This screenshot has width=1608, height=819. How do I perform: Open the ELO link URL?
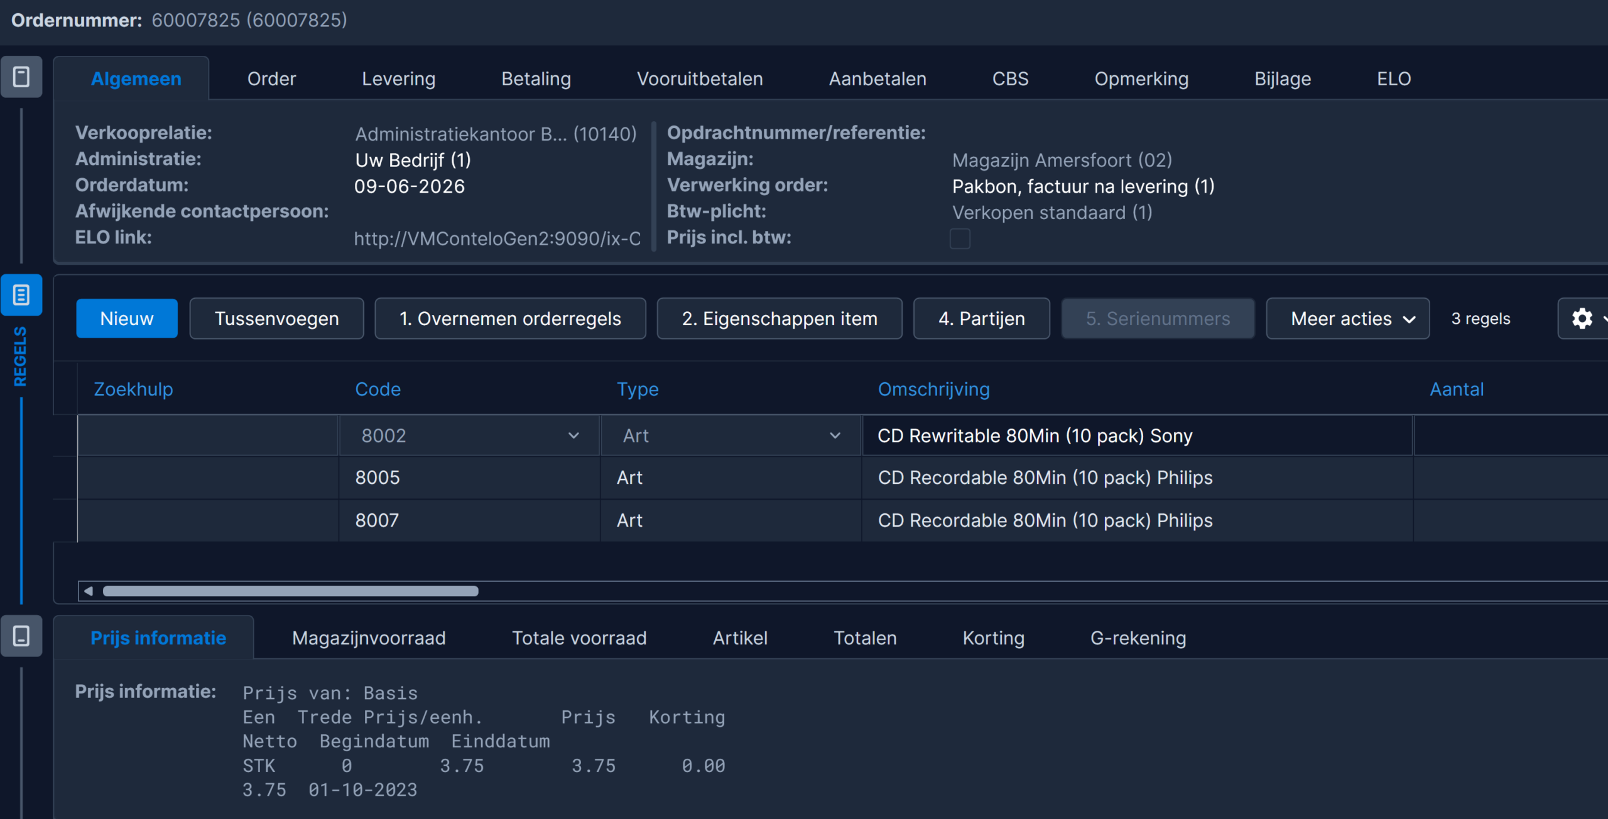click(x=497, y=239)
